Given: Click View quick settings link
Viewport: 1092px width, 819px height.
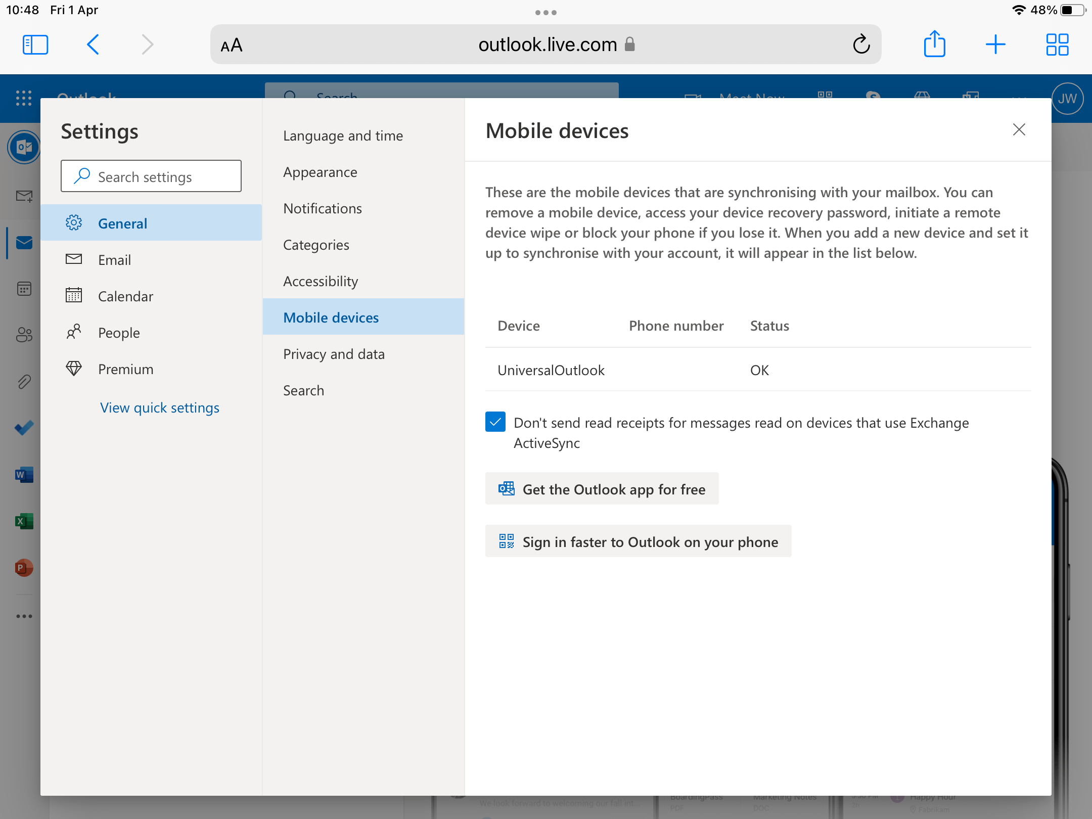Looking at the screenshot, I should point(160,407).
